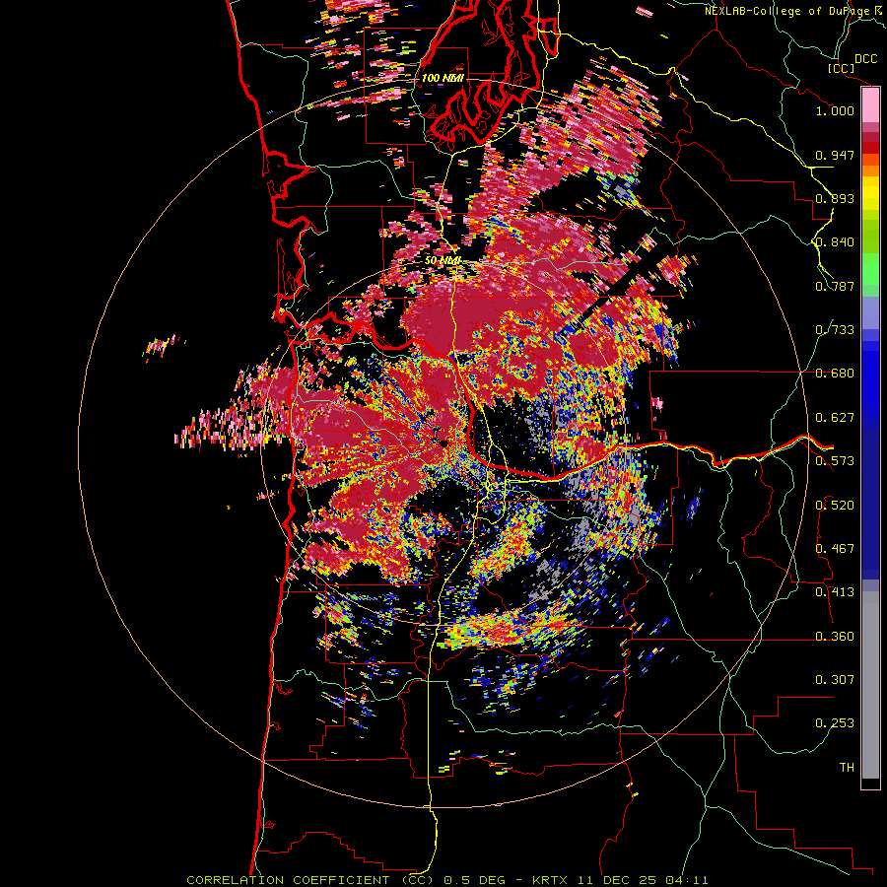Click the 0.787 color scale value

tap(835, 286)
